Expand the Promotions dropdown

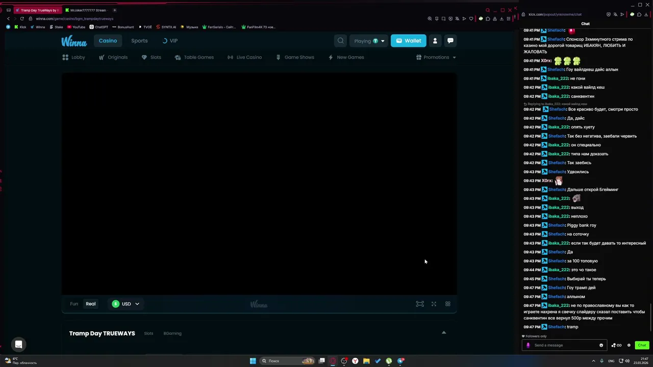pyautogui.click(x=436, y=57)
